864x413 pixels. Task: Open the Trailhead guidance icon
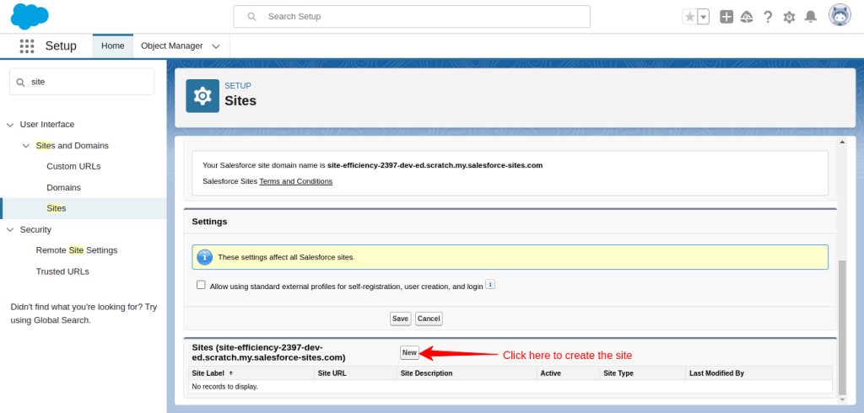pos(747,17)
